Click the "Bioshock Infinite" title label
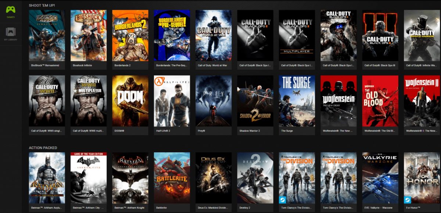This screenshot has height=213, width=441. click(82, 65)
